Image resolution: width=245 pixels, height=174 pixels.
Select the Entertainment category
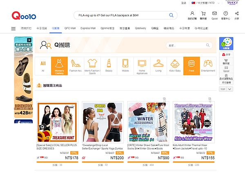[x=208, y=66]
